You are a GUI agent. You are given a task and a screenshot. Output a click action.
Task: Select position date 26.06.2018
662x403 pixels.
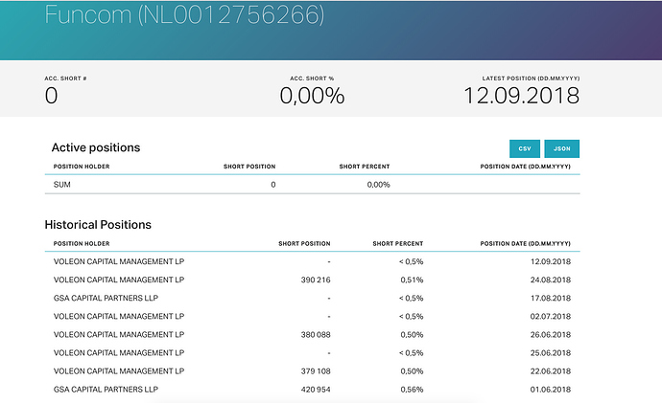(x=551, y=335)
